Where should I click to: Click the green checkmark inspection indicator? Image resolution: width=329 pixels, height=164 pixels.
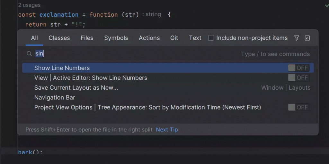pos(327,5)
